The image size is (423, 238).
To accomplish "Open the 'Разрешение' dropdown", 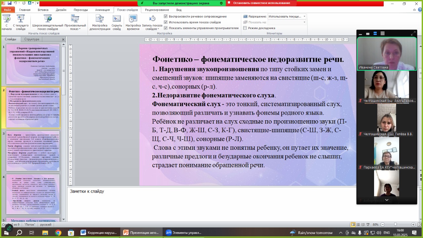I will coord(287,16).
